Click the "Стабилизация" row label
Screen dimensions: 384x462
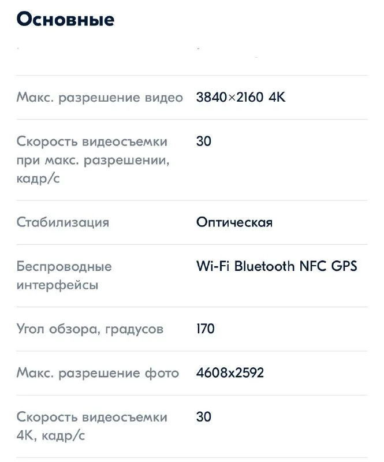(62, 222)
